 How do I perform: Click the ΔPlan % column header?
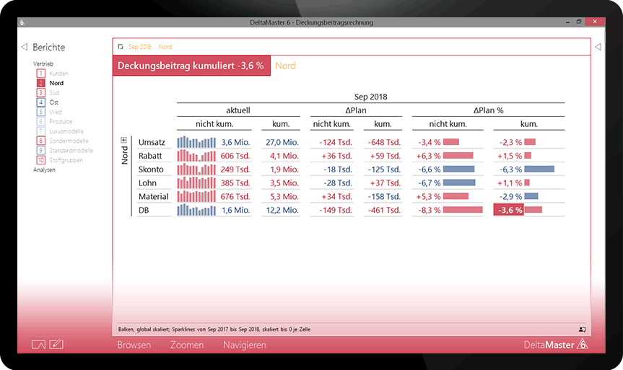pos(488,110)
